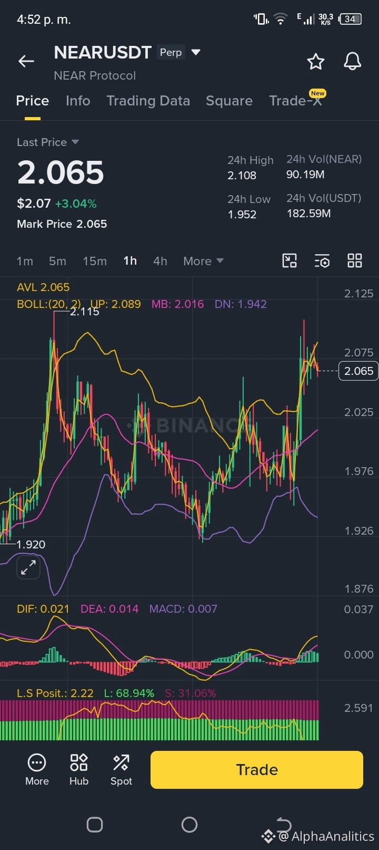Tap the Android home circle button

(189, 825)
